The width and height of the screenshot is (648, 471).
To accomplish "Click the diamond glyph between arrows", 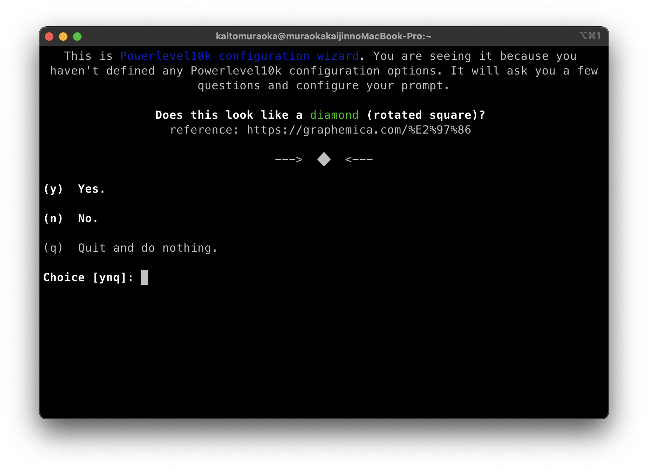I will (324, 160).
